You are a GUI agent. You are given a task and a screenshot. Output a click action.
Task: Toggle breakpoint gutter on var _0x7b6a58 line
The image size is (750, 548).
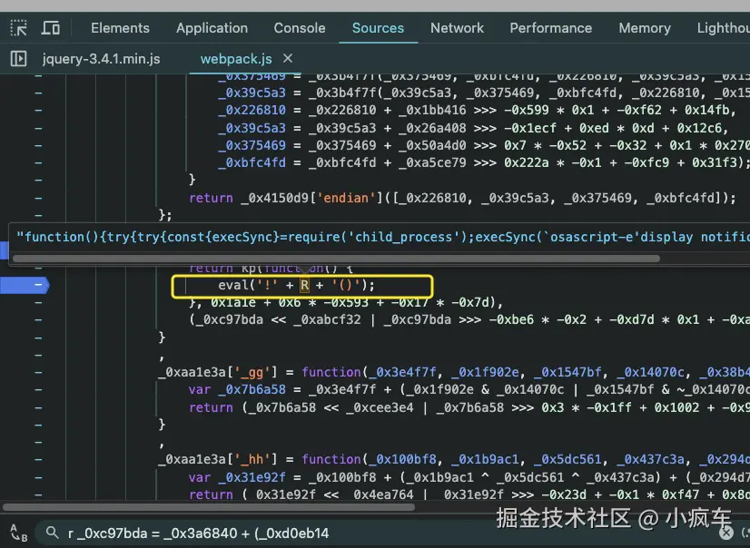pos(38,390)
